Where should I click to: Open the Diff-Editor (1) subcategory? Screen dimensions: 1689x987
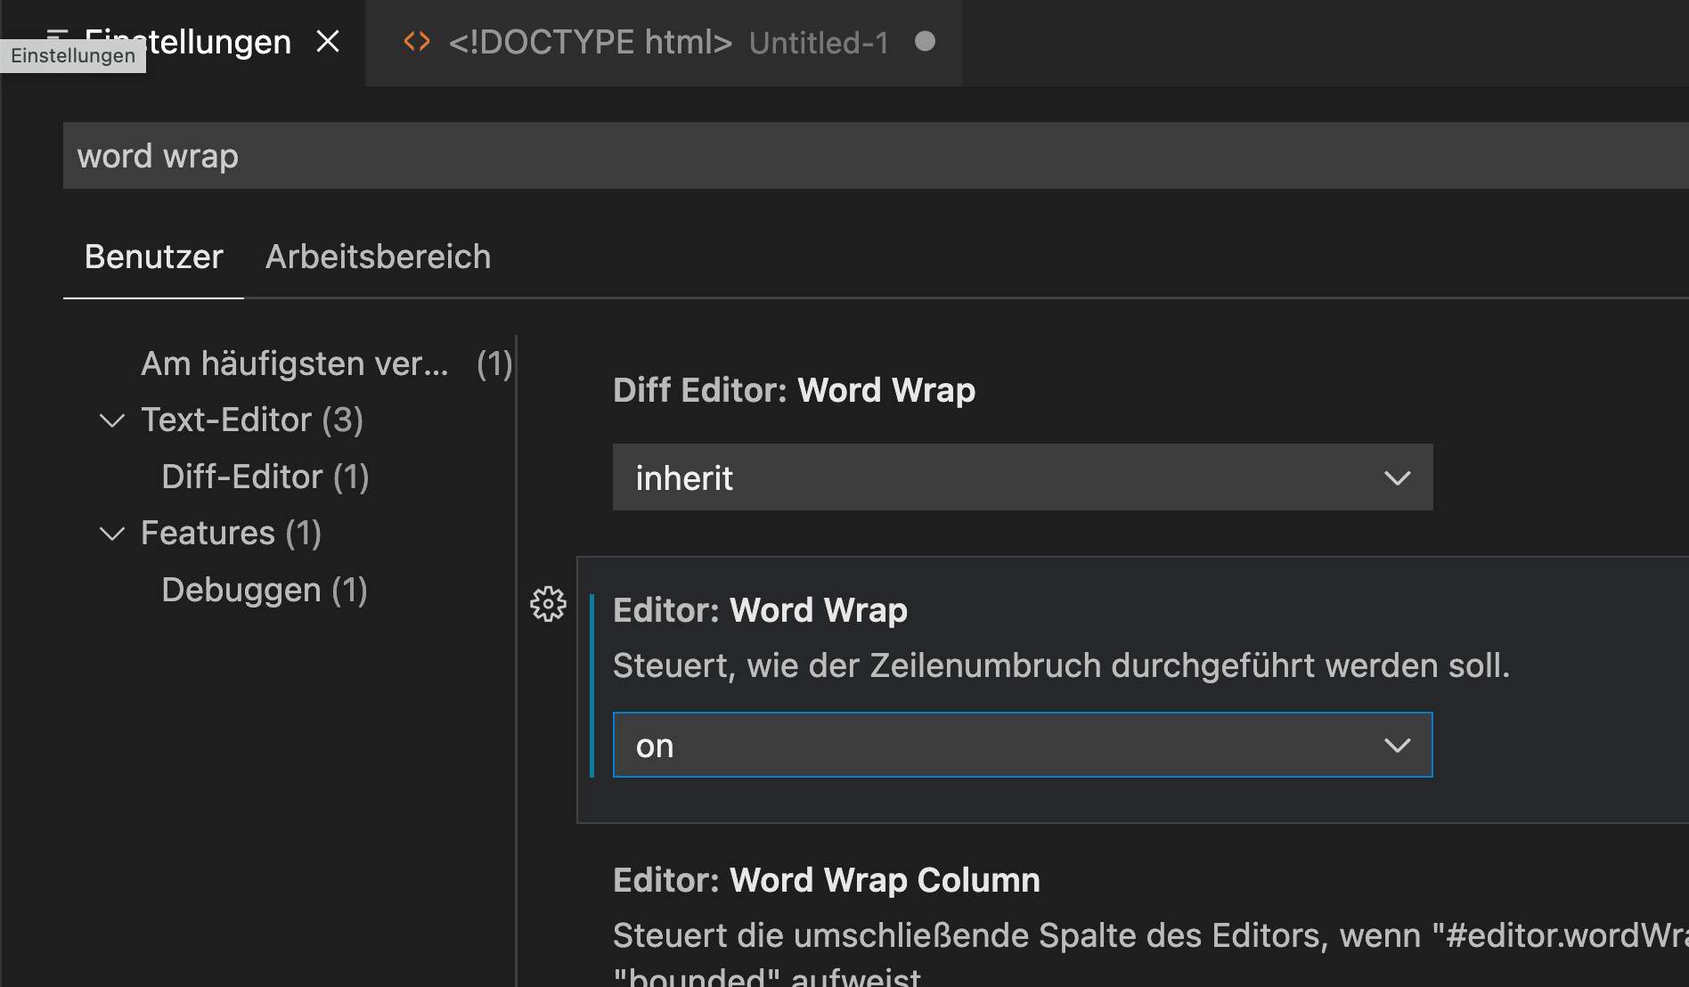[265, 477]
